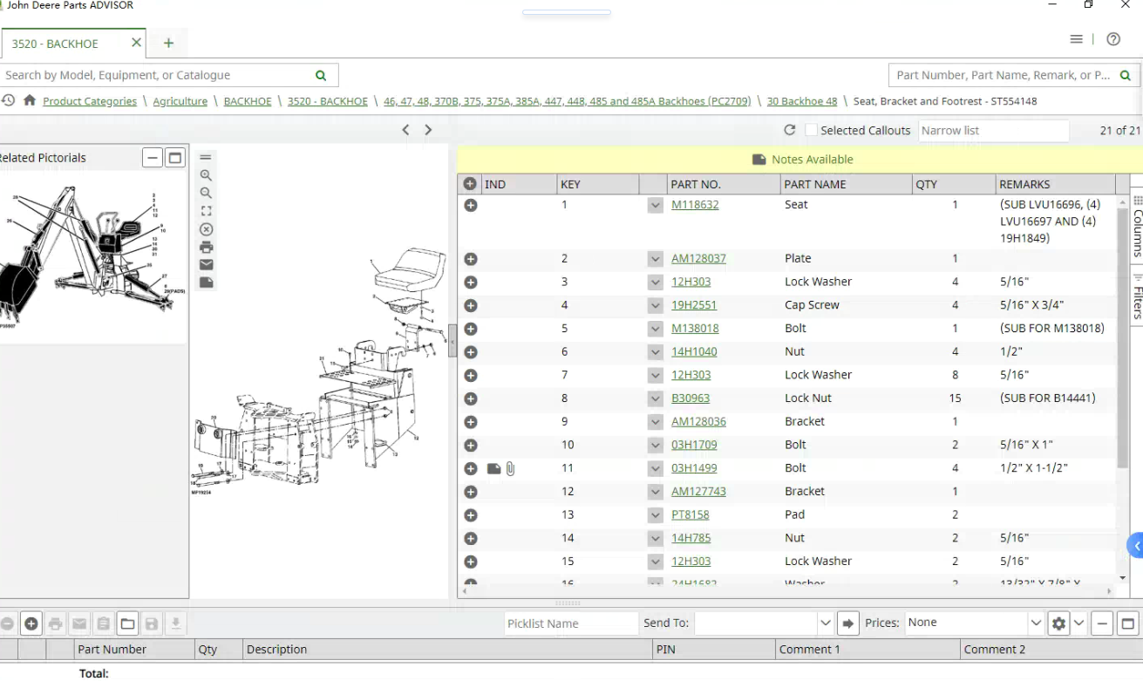The image size is (1143, 681).
Task: Go to next pictorial page
Action: point(428,130)
